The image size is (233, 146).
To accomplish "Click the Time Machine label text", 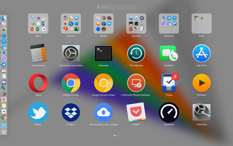I will [136, 65].
